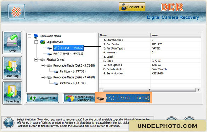This screenshot has width=207, height=132.
Task: Select the '2. End Sector :' row
Action: 150,44
